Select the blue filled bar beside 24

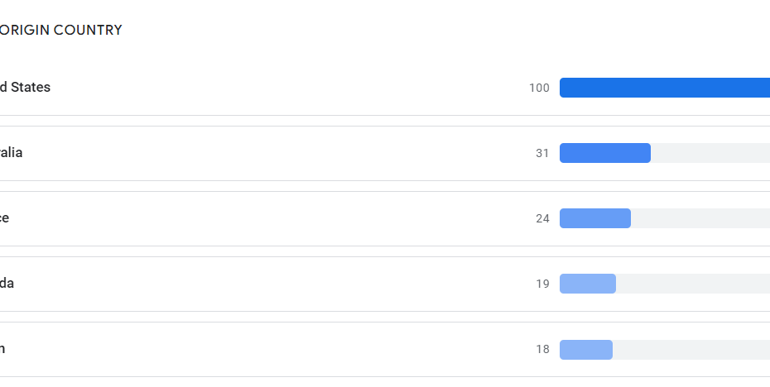pos(594,218)
